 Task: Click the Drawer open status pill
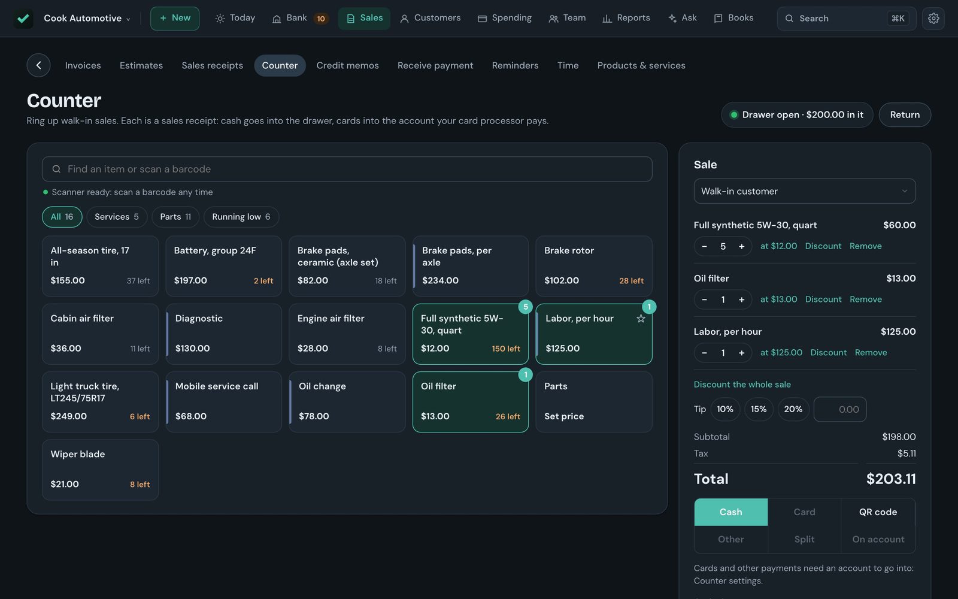point(797,115)
